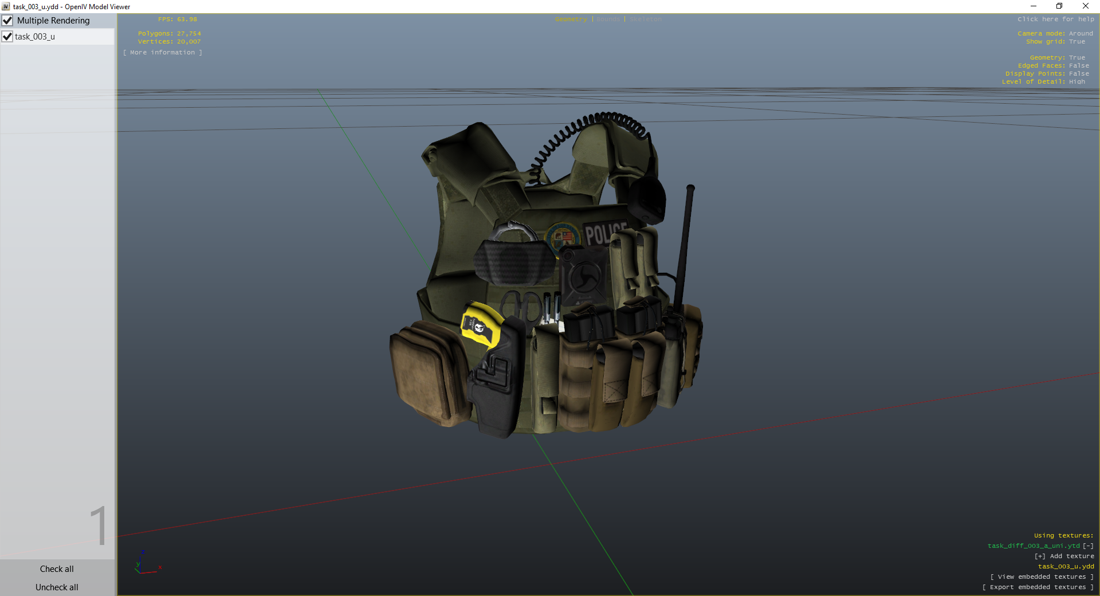The width and height of the screenshot is (1100, 596).
Task: Click Export embedded textures
Action: click(1038, 587)
